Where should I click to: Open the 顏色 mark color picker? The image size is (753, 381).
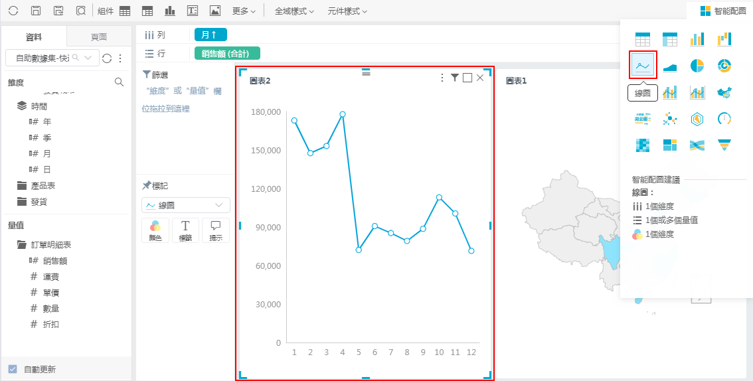pos(155,230)
